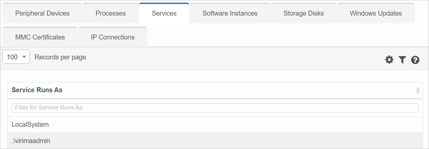Screen dimensions: 429x149
Task: Click the funnel filter icon
Action: click(402, 60)
